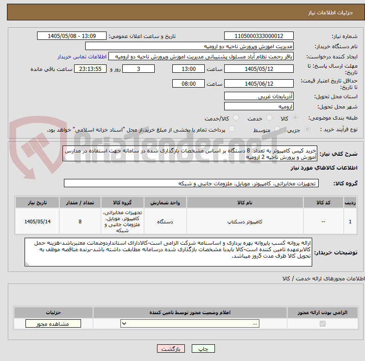Click the general need description textarea

pyautogui.click(x=190, y=154)
